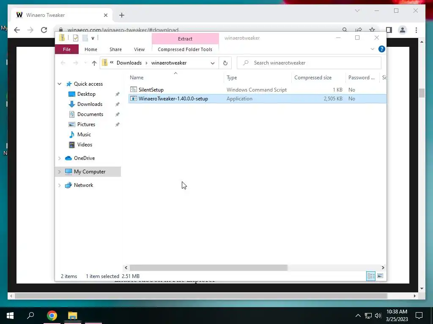433x324 pixels.
Task: Show hidden system tray icons
Action: tap(358, 316)
